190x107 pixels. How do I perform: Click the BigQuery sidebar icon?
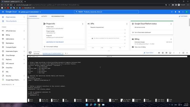(3, 59)
